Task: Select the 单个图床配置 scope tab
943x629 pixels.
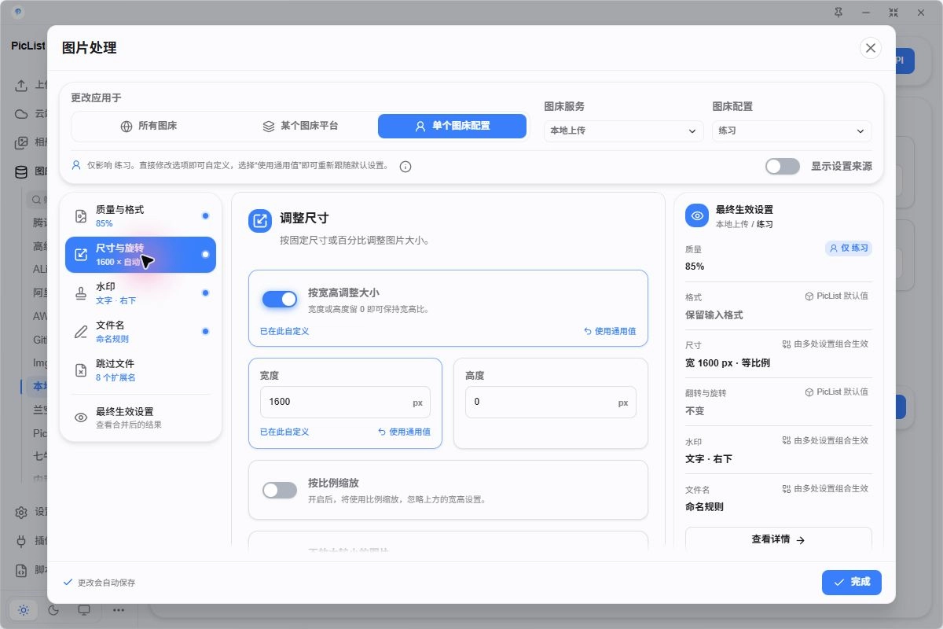Action: (452, 126)
